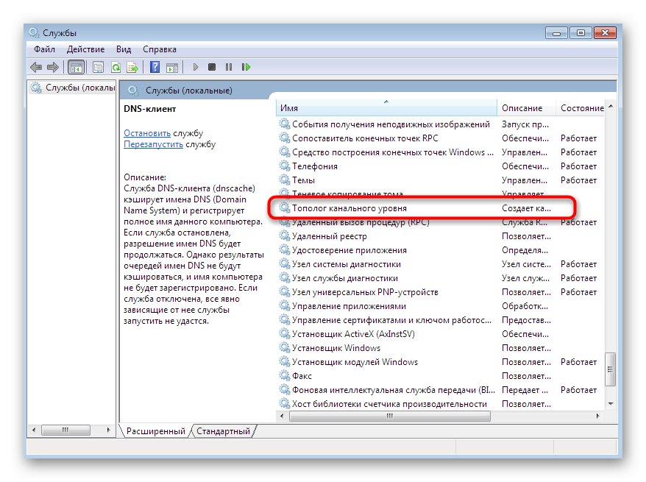Click the gear icon beside Сопоставитель конечных точек RPC
Image resolution: width=646 pixels, height=482 pixels.
(x=284, y=138)
